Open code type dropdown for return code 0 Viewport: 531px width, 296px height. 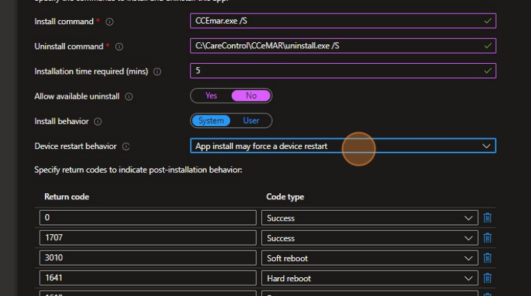click(369, 218)
